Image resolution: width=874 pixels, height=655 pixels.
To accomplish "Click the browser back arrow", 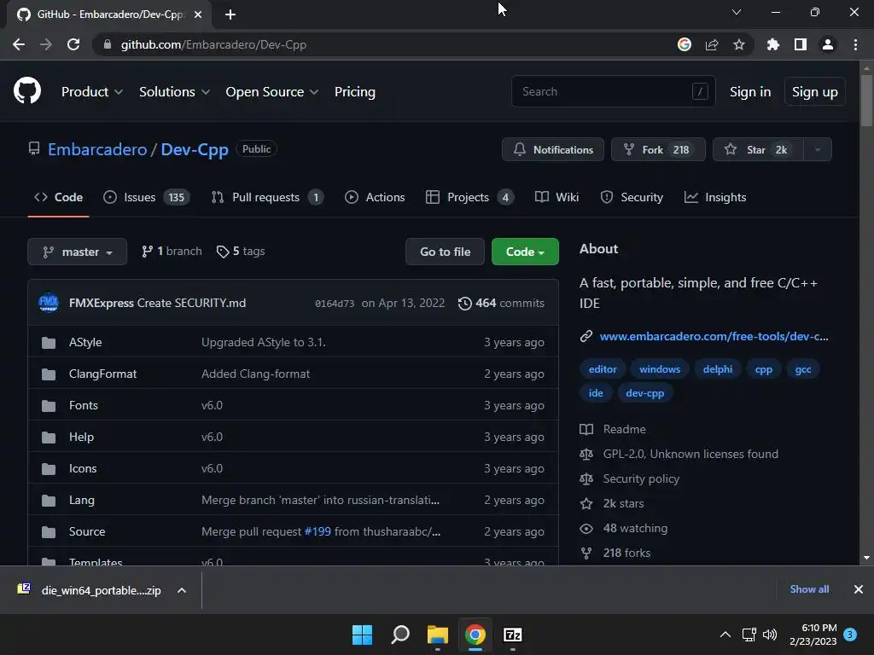I will click(19, 44).
